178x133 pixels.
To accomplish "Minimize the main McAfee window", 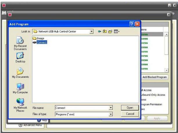I will click(x=170, y=5).
